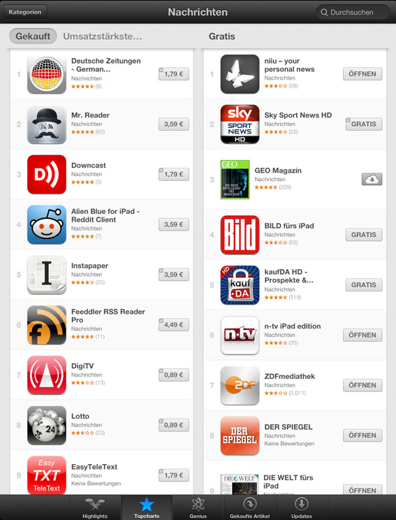Switch to the Gekauft segment

pos(33,36)
